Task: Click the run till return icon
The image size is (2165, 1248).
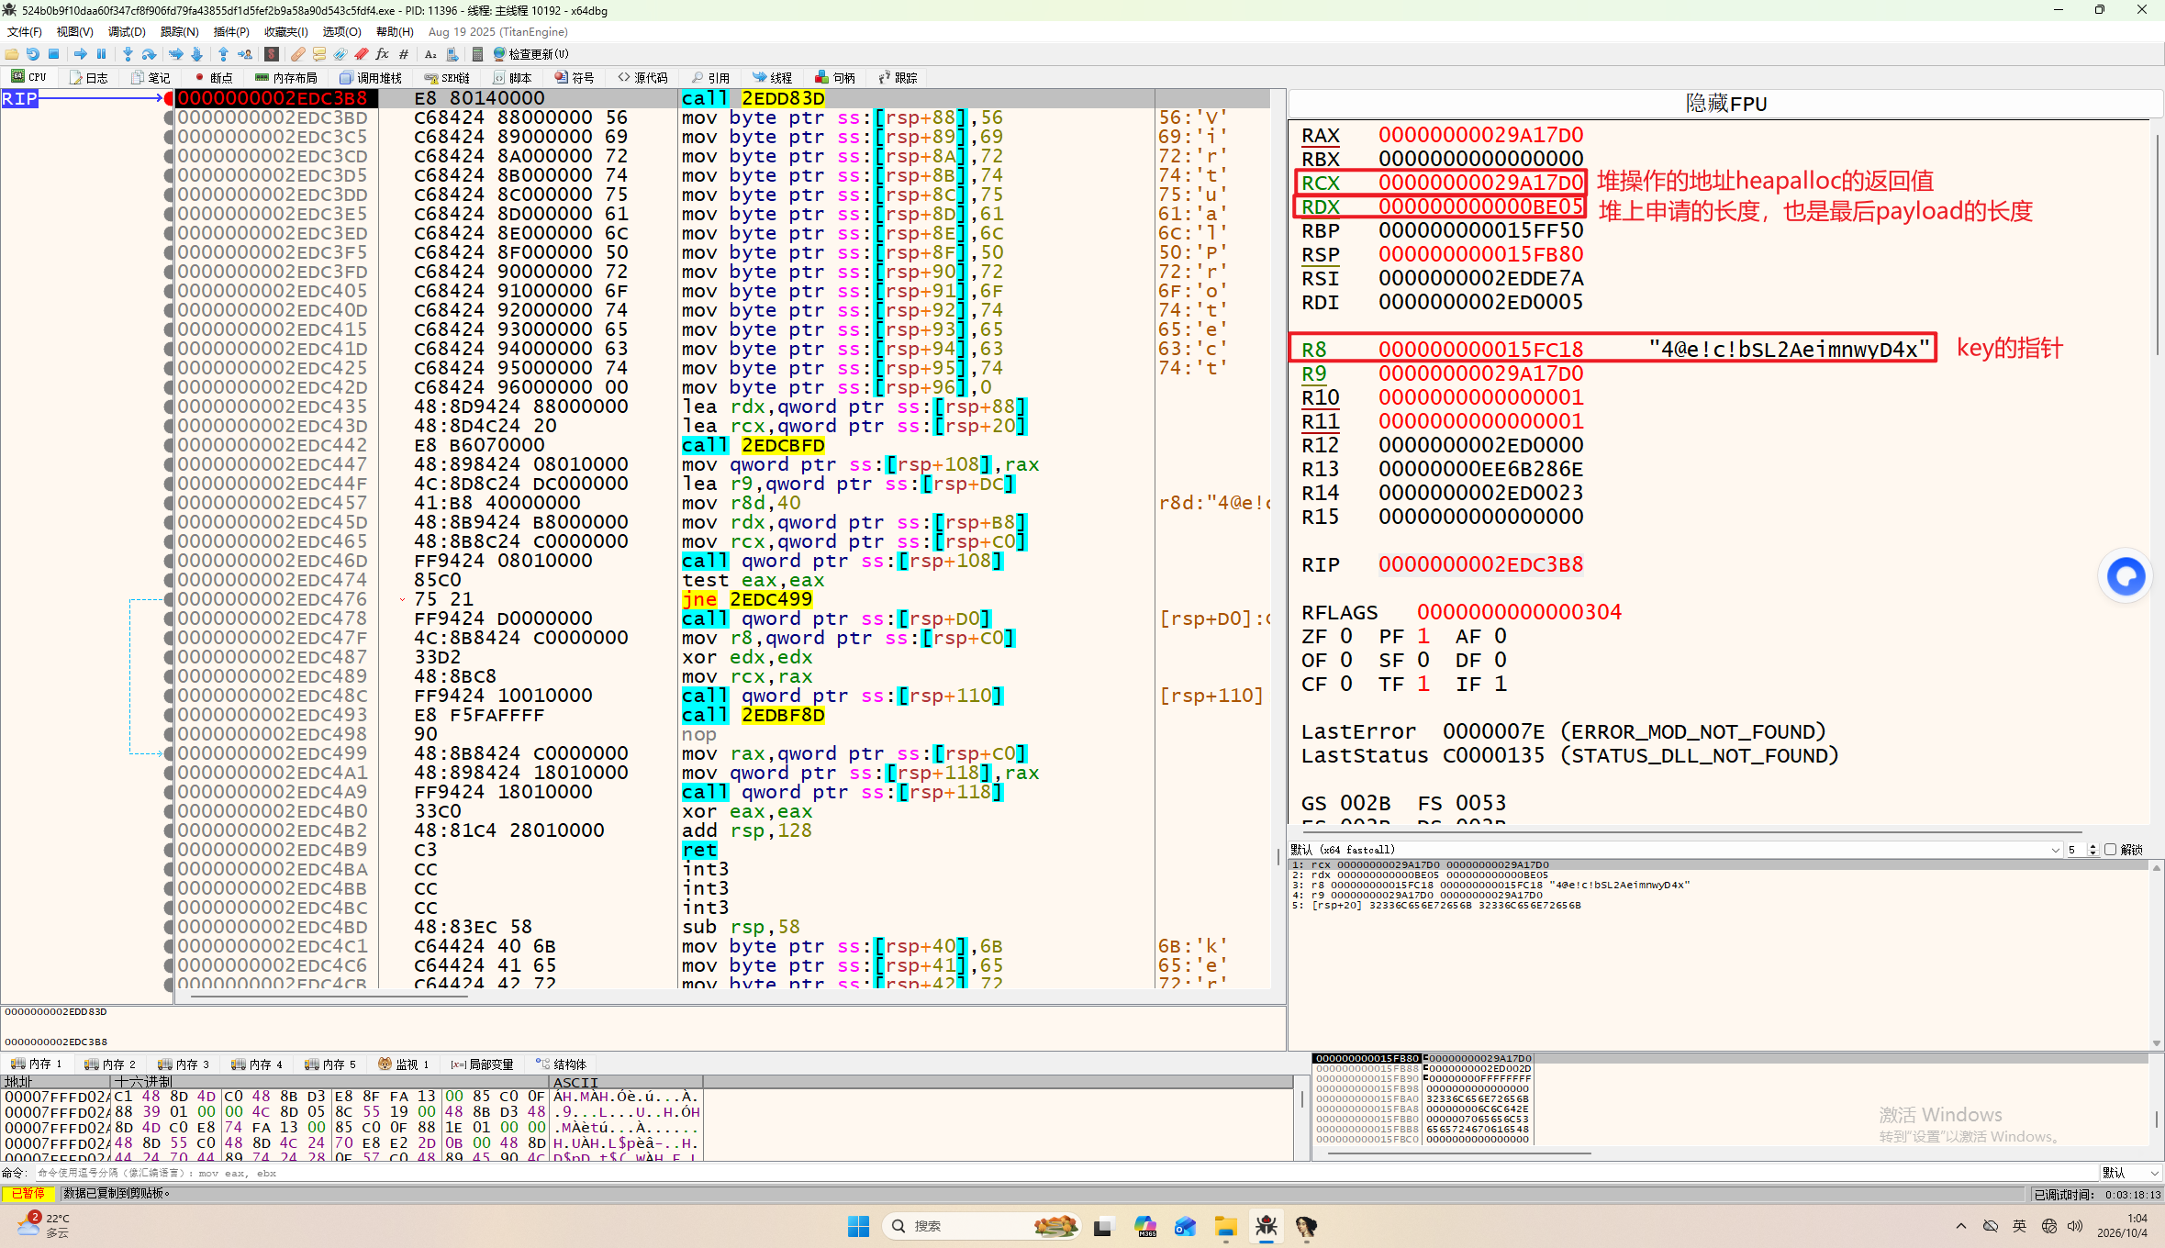Action: coord(223,54)
